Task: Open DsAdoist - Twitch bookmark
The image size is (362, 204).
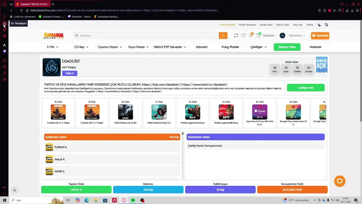Action: [79, 17]
